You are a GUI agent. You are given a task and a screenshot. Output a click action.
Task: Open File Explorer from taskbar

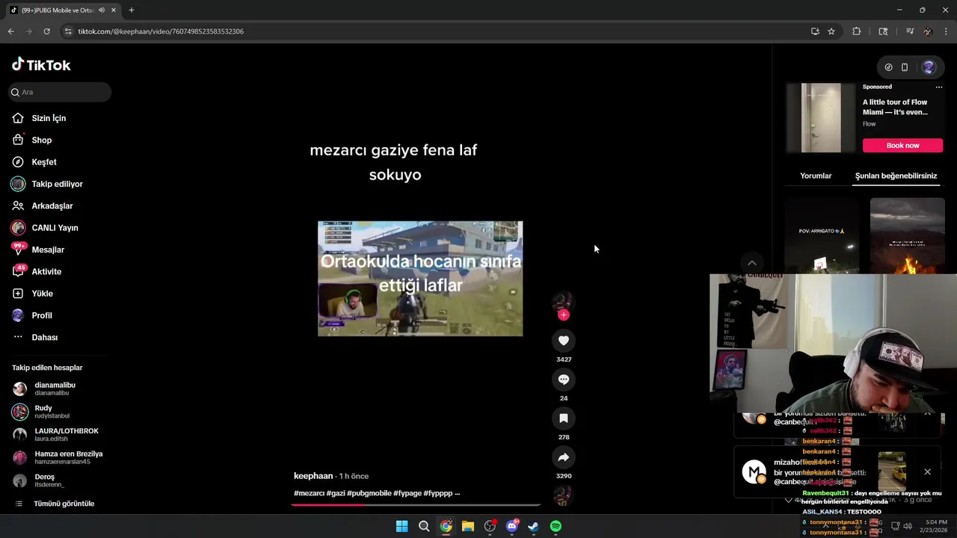[x=468, y=526]
